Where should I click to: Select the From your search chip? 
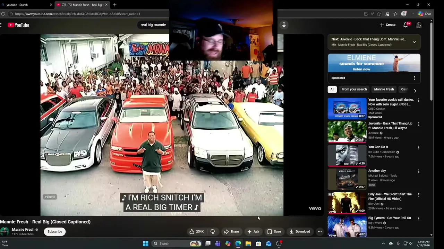[x=354, y=89]
